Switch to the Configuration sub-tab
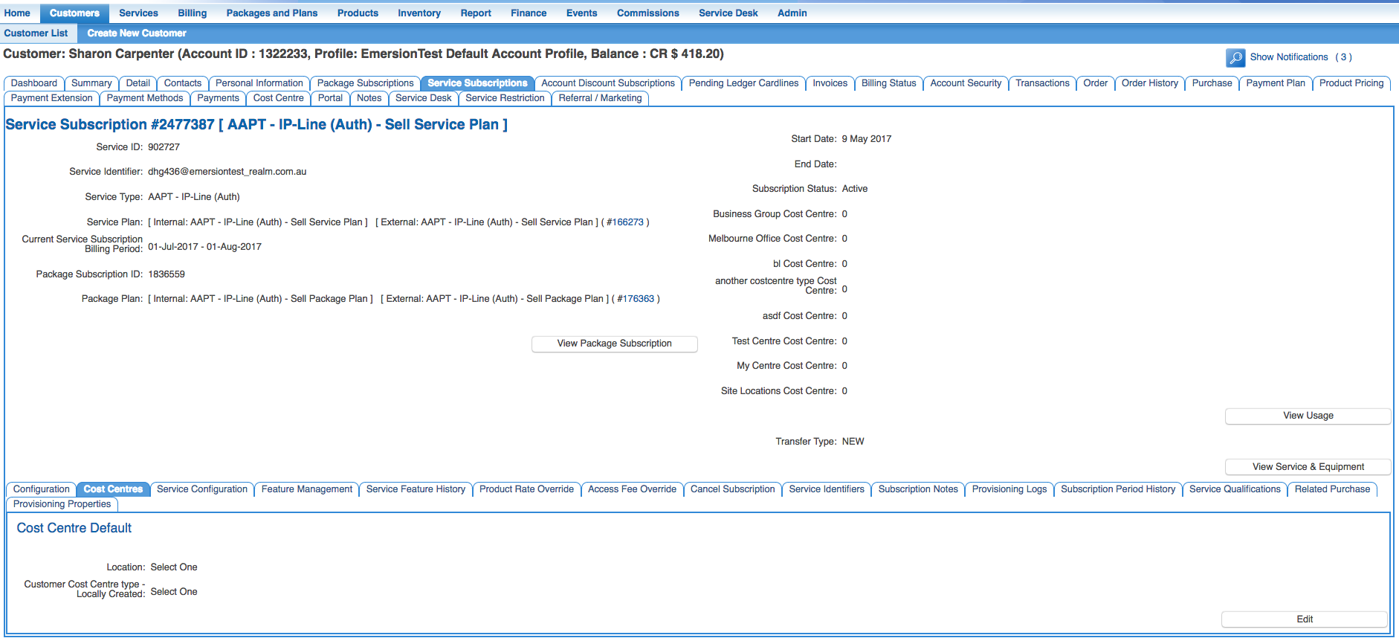 pos(42,489)
